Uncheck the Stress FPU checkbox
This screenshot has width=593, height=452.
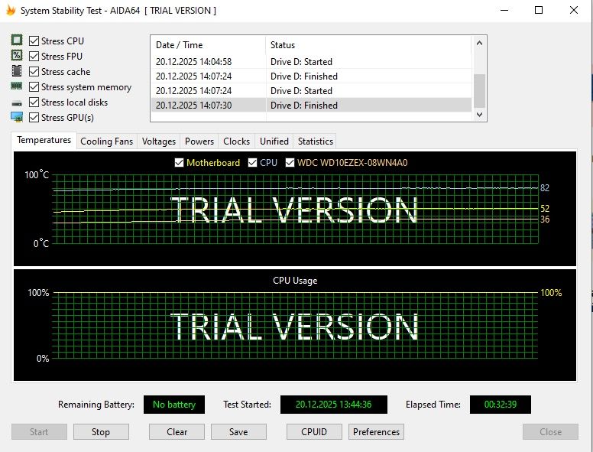tap(34, 56)
